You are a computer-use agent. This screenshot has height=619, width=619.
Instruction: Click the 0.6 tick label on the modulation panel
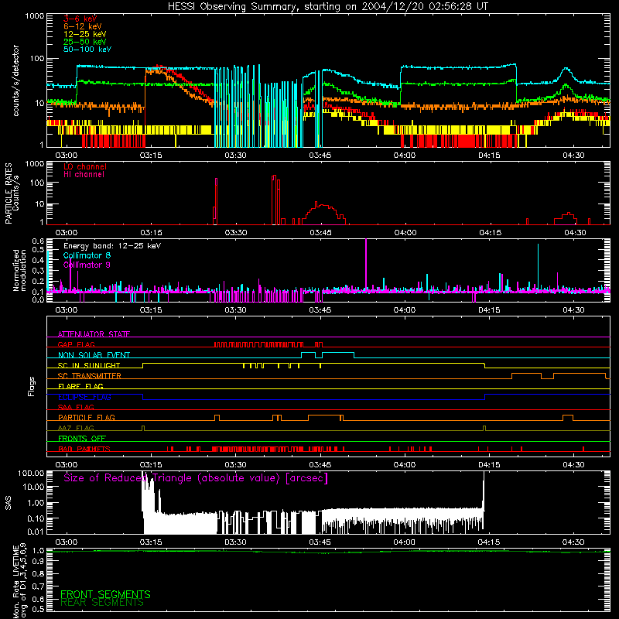[38, 241]
